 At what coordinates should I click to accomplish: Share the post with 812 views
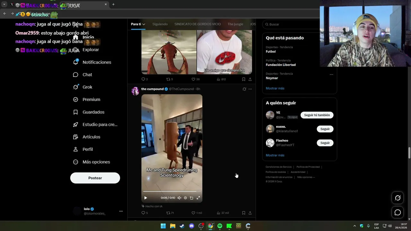[x=250, y=79]
